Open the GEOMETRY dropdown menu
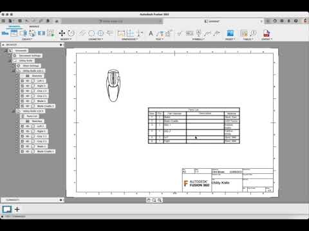309x231 pixels. (96, 39)
